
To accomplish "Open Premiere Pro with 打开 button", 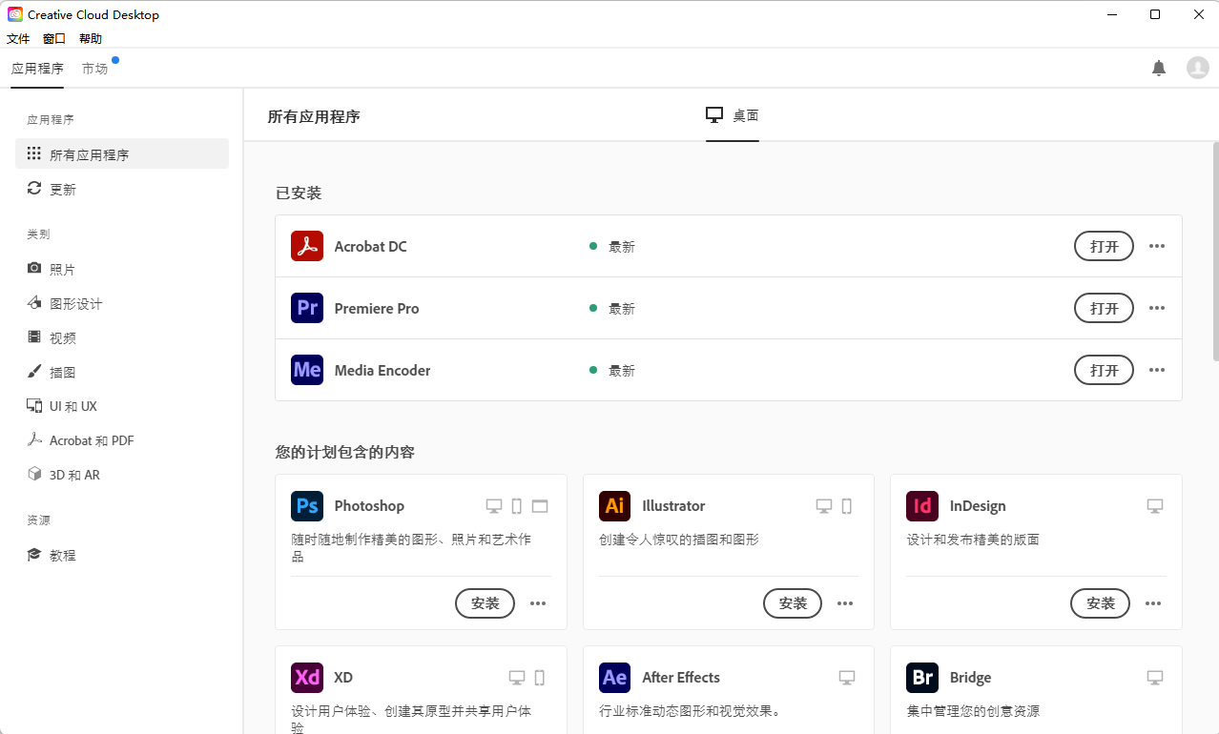I will tap(1105, 308).
